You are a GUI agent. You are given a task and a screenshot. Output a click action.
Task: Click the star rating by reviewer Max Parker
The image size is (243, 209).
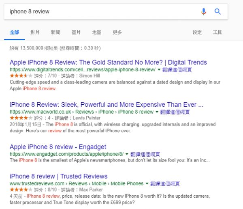point(21,190)
